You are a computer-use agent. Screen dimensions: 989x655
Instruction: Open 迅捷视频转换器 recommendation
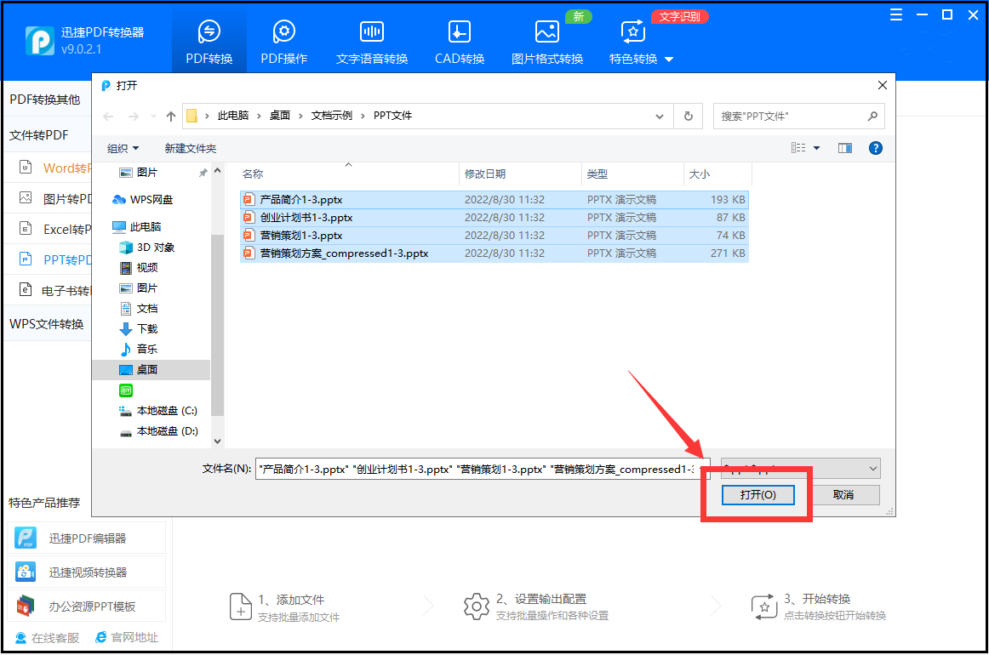click(x=87, y=572)
